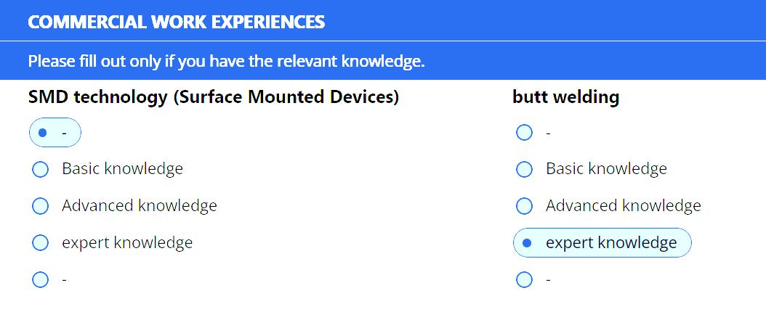Viewport: 766px width, 325px height.
Task: Click the 'expert knowledge' text label under butt welding
Action: point(611,242)
